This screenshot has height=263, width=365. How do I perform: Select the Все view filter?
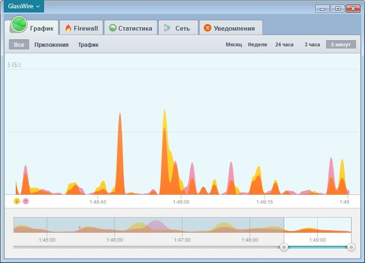click(x=19, y=44)
